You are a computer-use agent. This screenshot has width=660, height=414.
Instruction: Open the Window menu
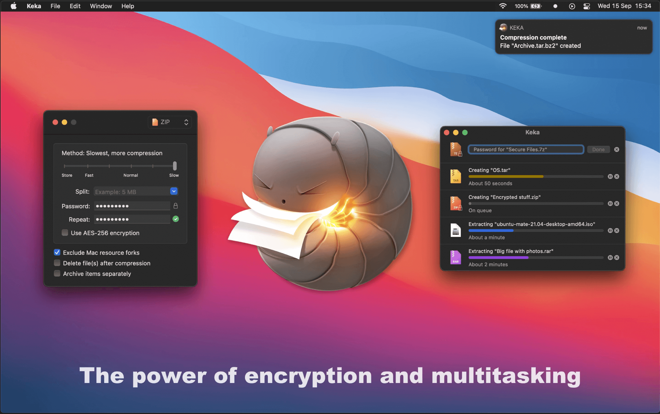[x=101, y=6]
